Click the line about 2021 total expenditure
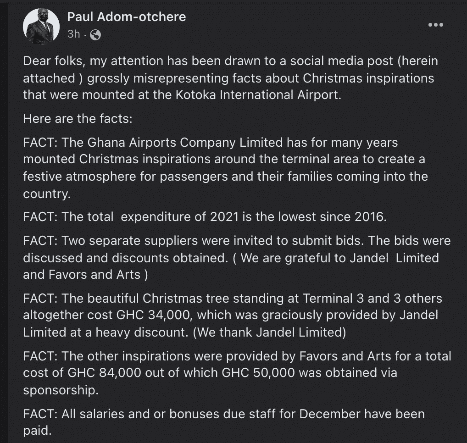 [205, 217]
